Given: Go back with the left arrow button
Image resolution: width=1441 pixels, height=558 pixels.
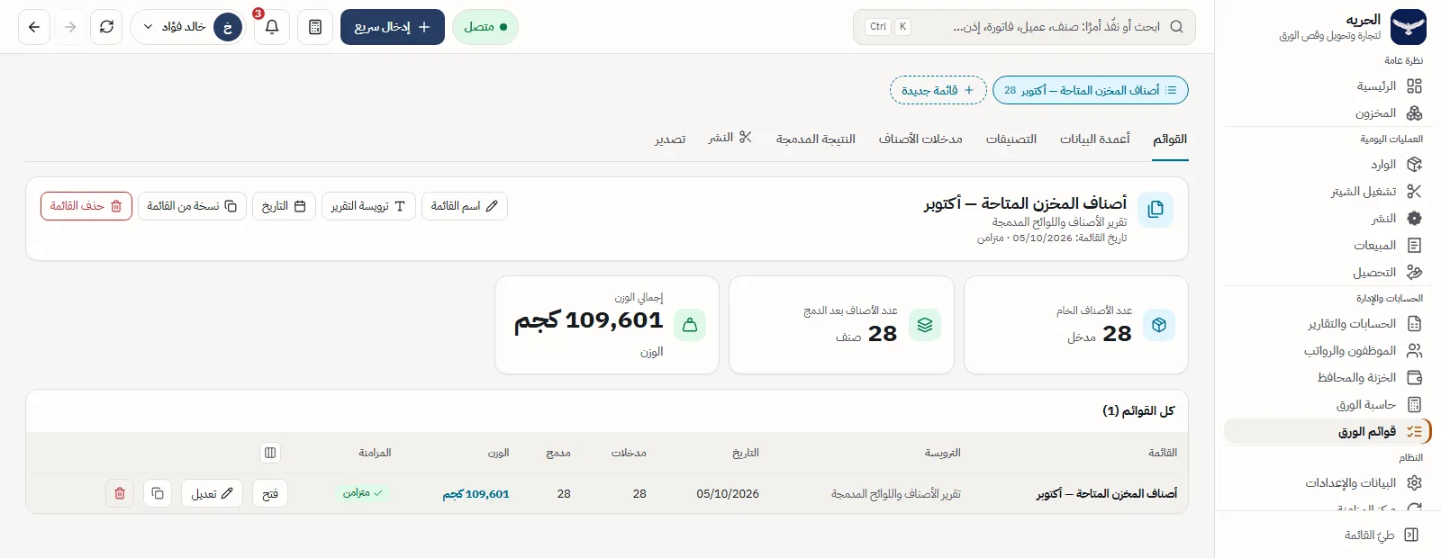Looking at the screenshot, I should coord(34,27).
